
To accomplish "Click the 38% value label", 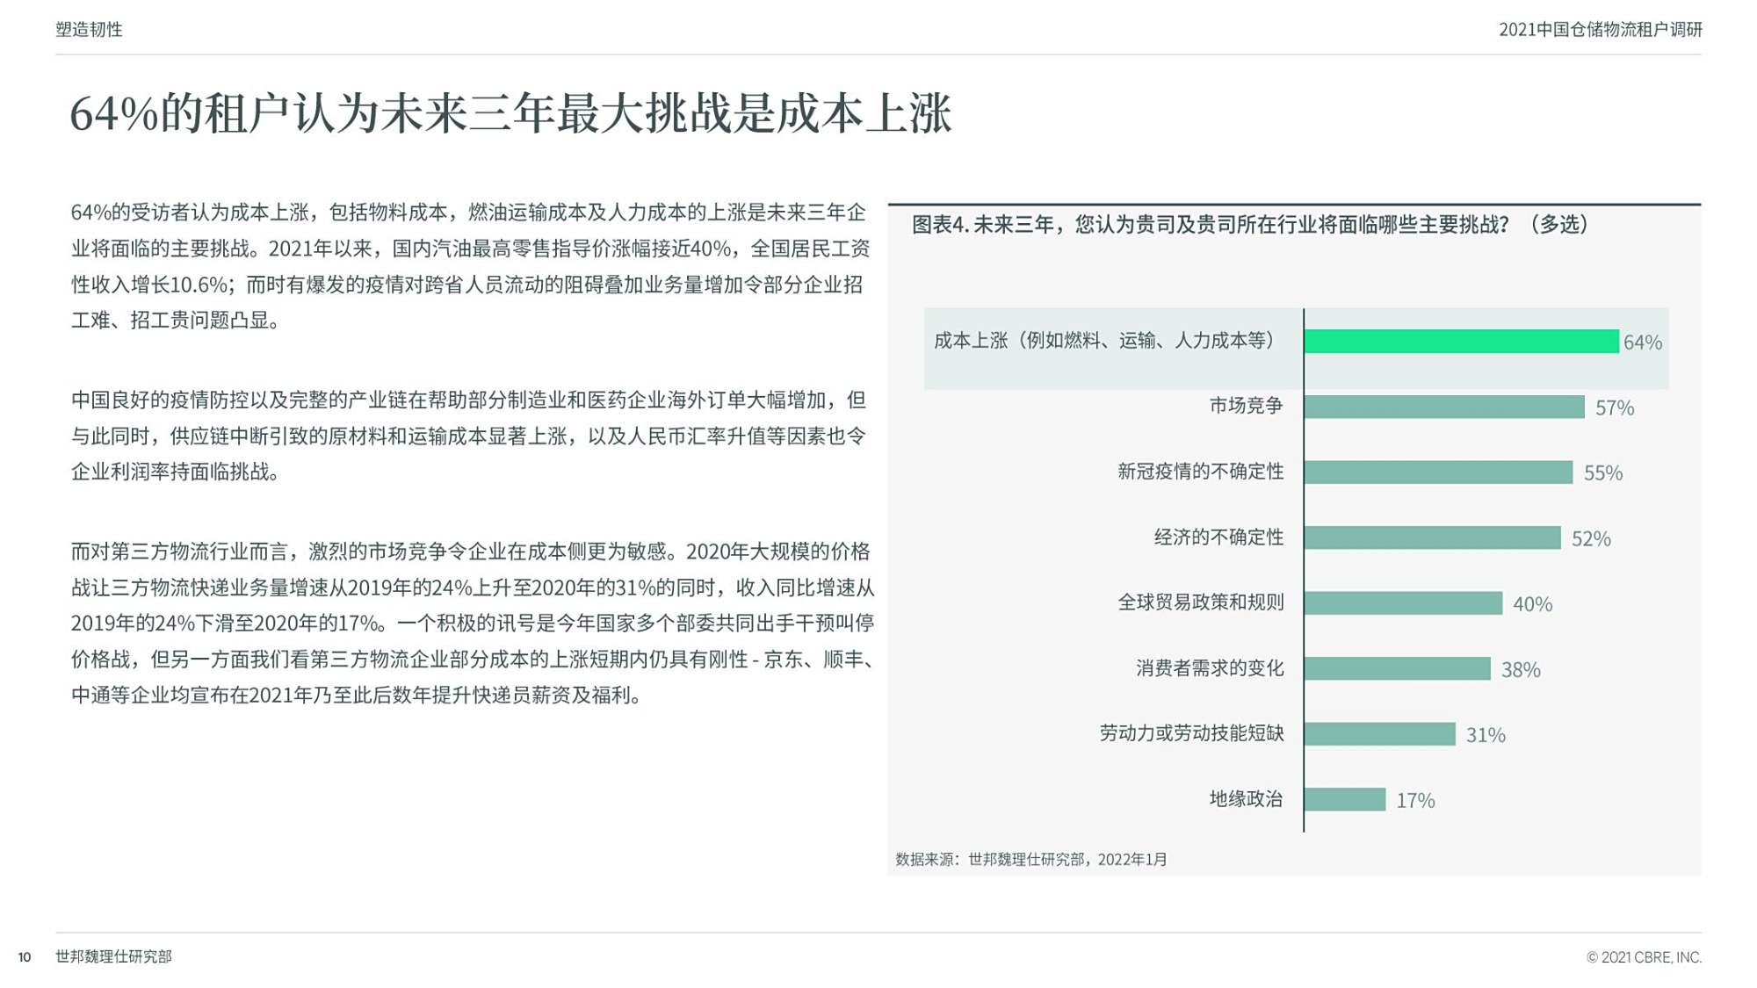I will pos(1521,670).
